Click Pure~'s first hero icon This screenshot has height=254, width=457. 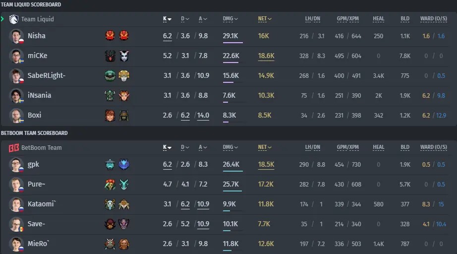[110, 185]
